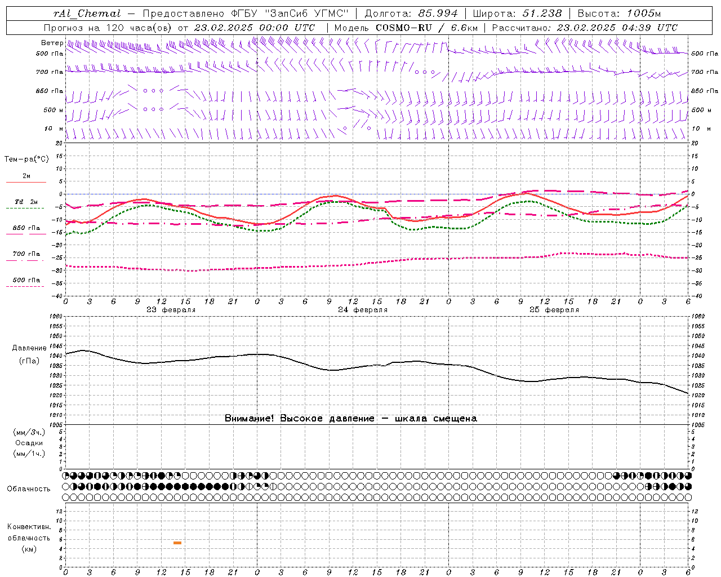Select the provider text ФГБУ "ЗапСиб УГМС"
Viewport: 721px width, 577px height.
(290, 14)
